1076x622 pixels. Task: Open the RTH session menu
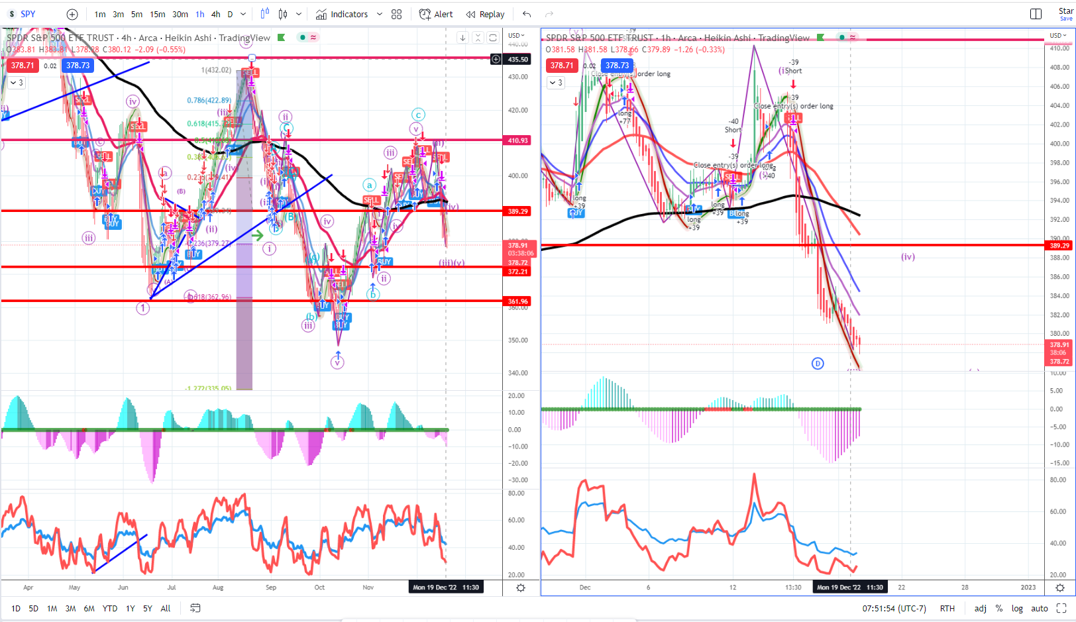click(947, 608)
